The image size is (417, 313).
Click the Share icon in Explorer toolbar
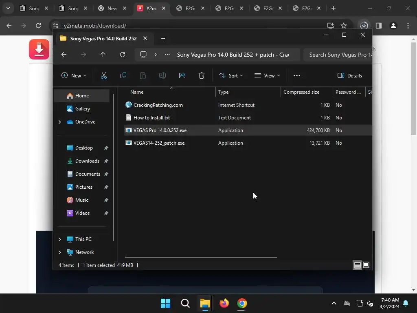point(182,75)
